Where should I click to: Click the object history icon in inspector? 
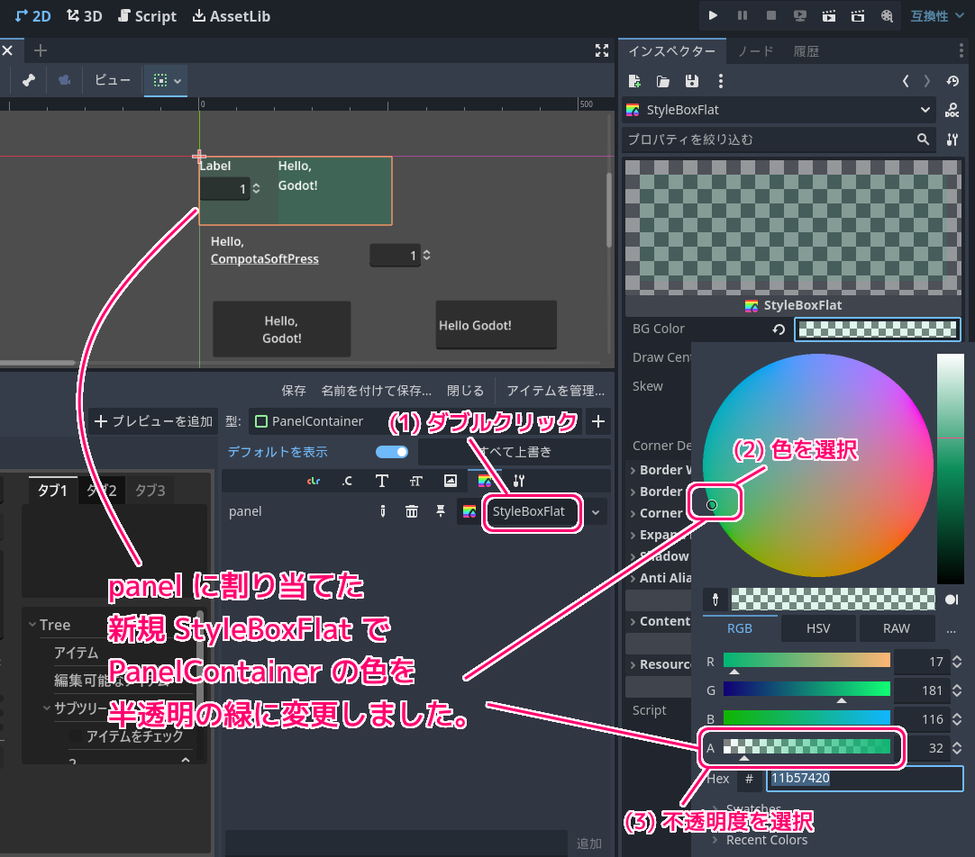pyautogui.click(x=952, y=81)
